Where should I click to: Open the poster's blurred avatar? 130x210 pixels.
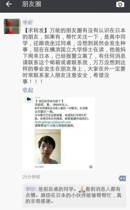12,26
